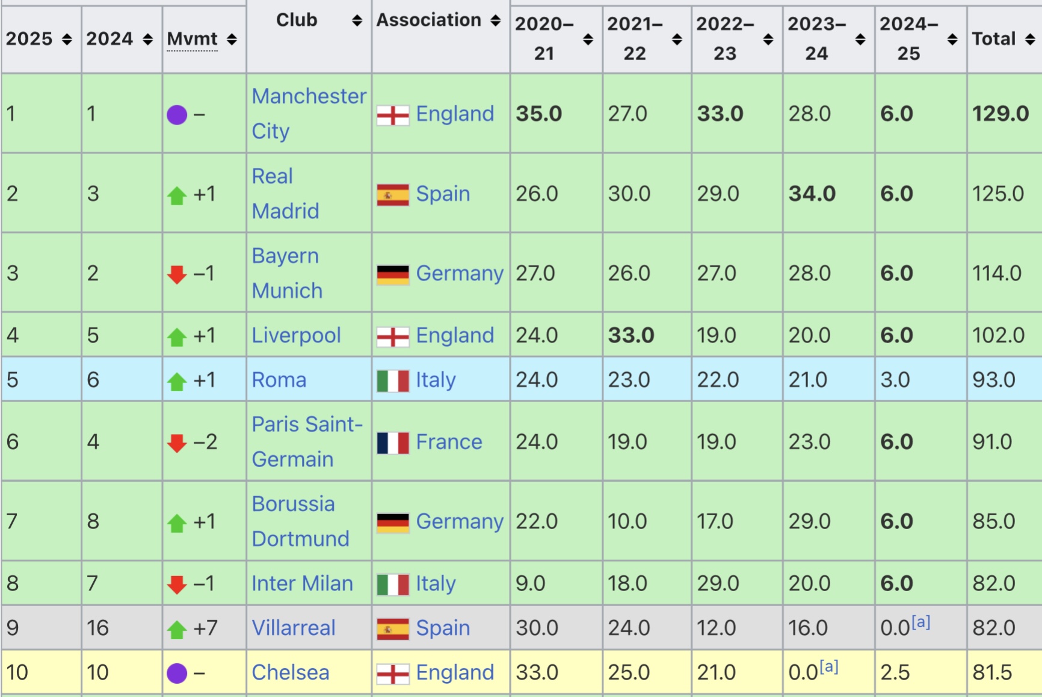Sort by Association column arrows

(x=495, y=20)
